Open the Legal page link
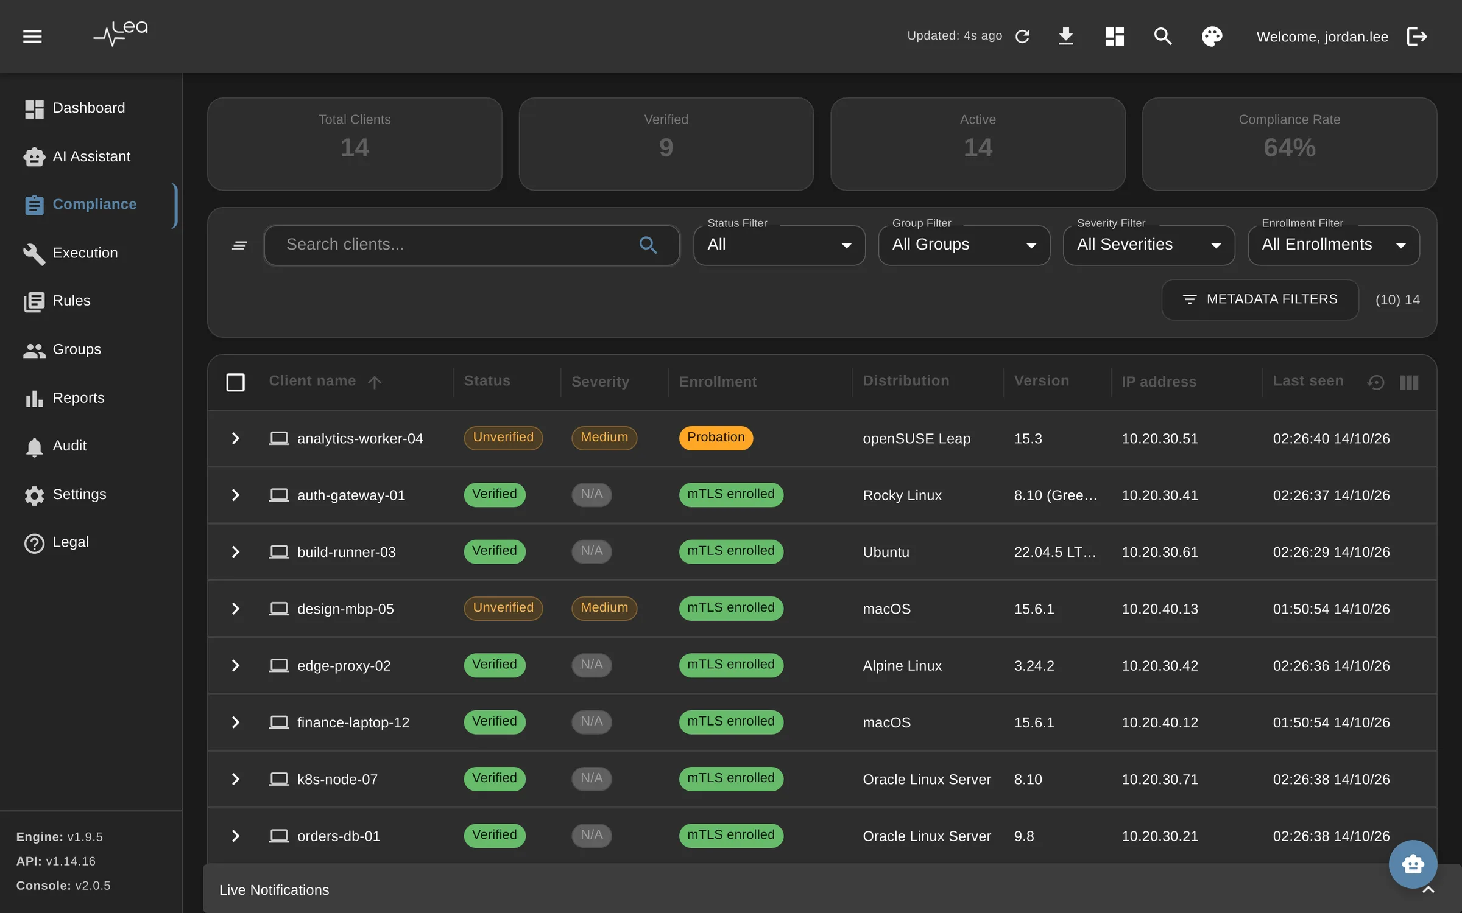The height and width of the screenshot is (913, 1462). [90, 542]
